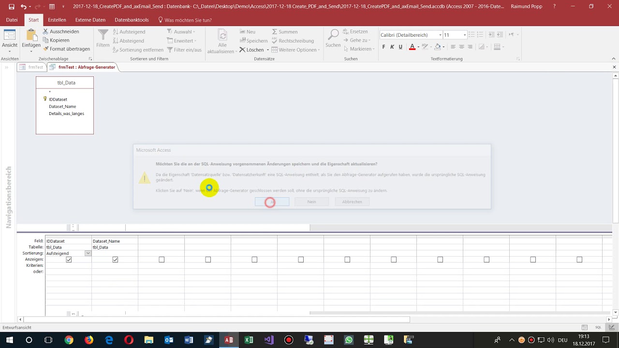Expand the Navigationsbereich pane chevrons
This screenshot has height=348, width=619.
(7, 67)
